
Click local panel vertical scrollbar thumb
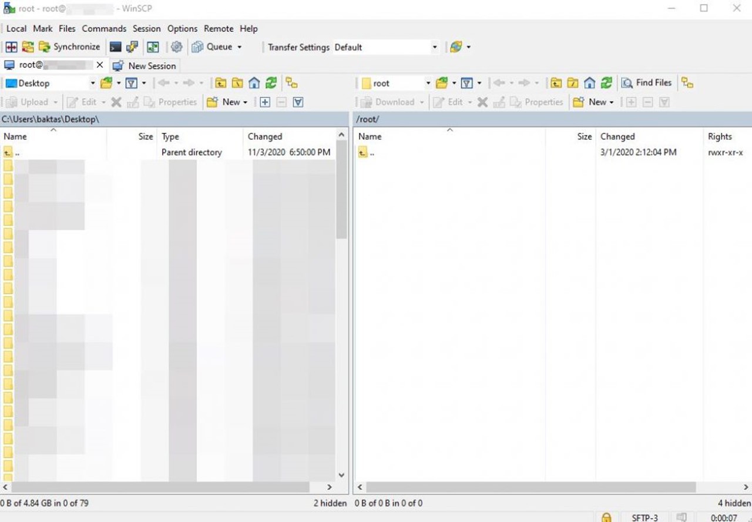(x=341, y=190)
